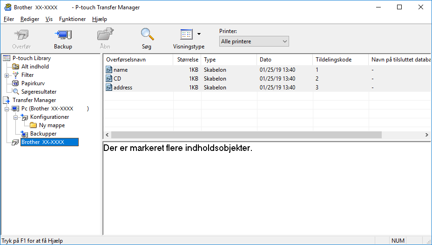
Task: Select the 'CD' template file
Action: pos(117,79)
